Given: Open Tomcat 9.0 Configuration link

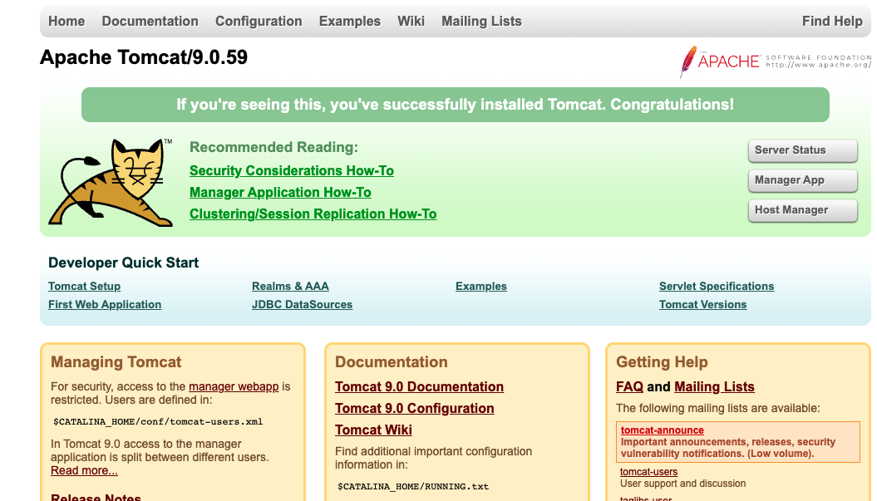Looking at the screenshot, I should 415,409.
